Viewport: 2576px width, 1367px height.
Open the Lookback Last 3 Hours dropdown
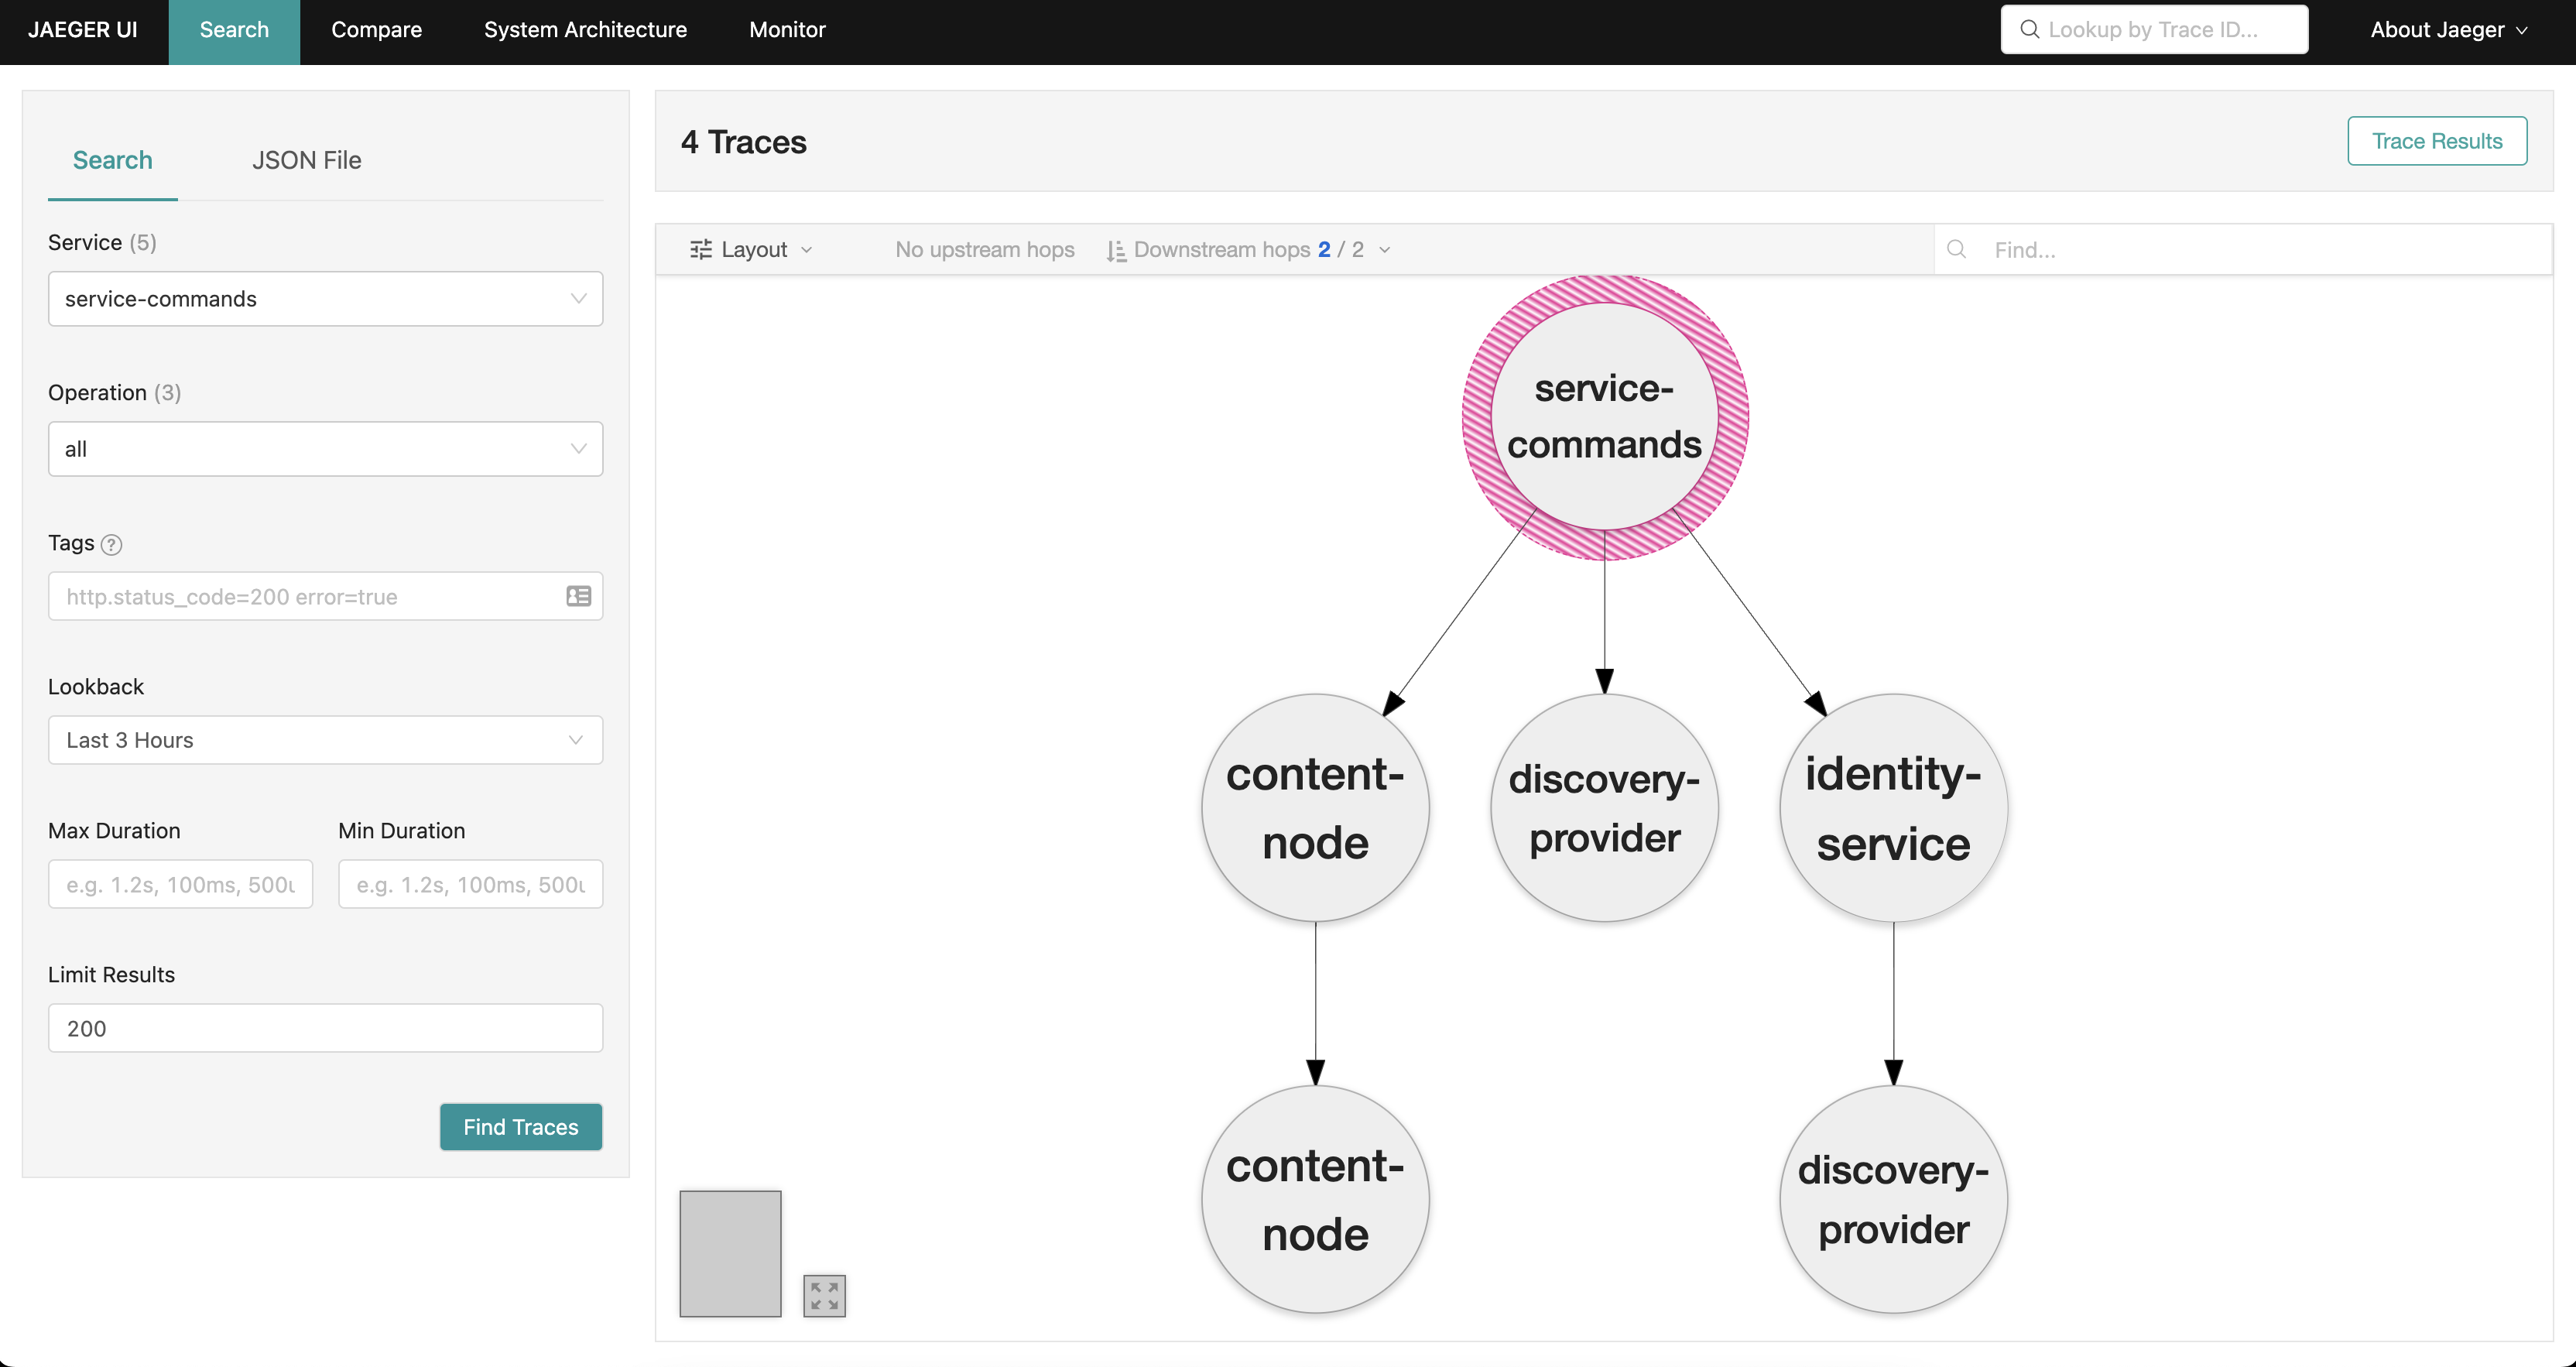(325, 740)
